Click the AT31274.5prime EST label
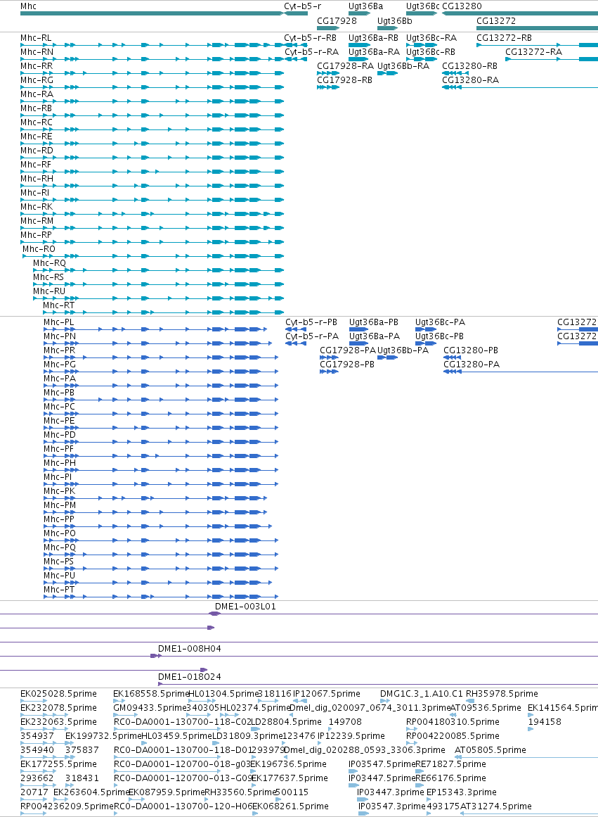Viewport: 598px width, 817px height. tap(496, 806)
